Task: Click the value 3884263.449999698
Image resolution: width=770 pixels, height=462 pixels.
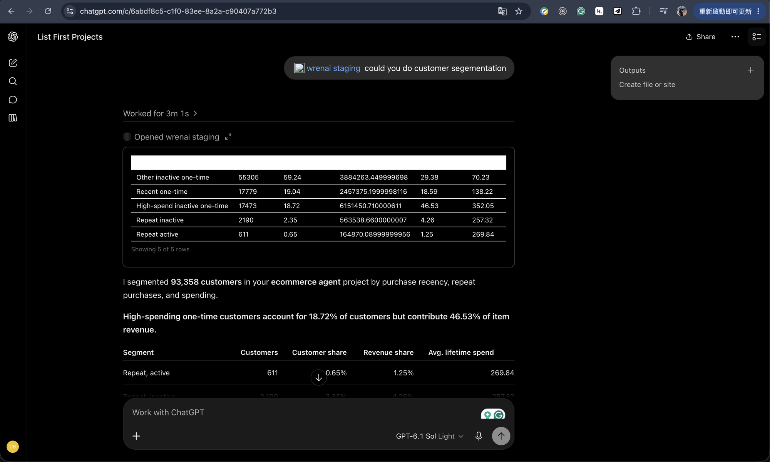Action: [x=373, y=177]
